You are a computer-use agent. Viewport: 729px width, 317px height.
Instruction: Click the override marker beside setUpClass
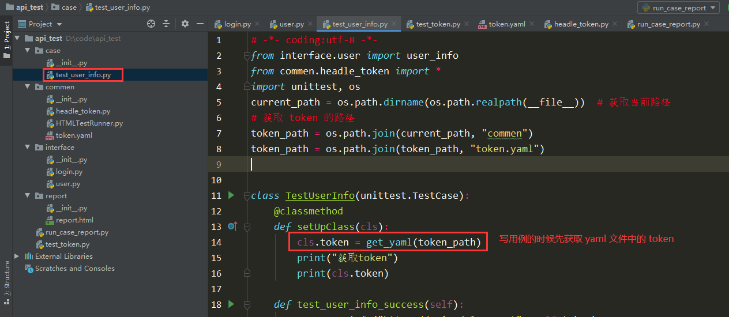(x=232, y=227)
